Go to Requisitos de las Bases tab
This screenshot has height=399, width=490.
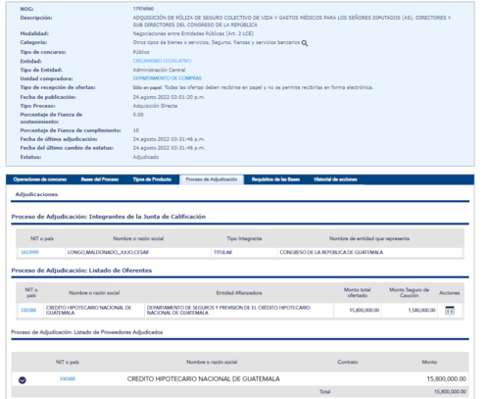(x=275, y=179)
